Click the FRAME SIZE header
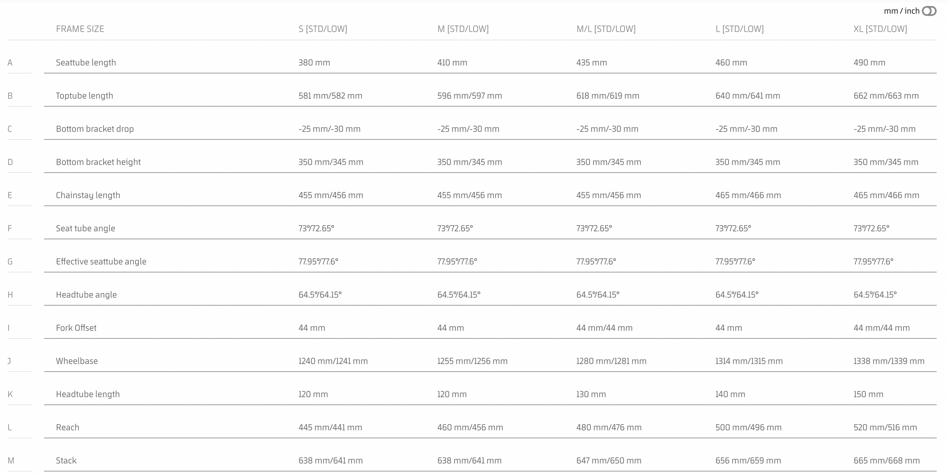 pos(80,29)
